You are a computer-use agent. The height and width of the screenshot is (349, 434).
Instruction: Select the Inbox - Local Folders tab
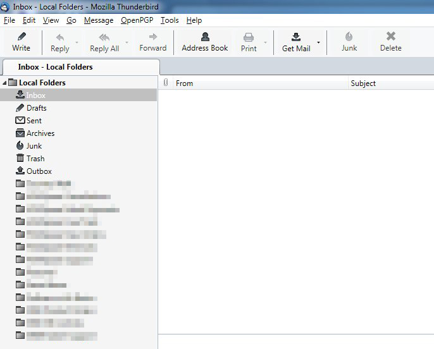(81, 67)
